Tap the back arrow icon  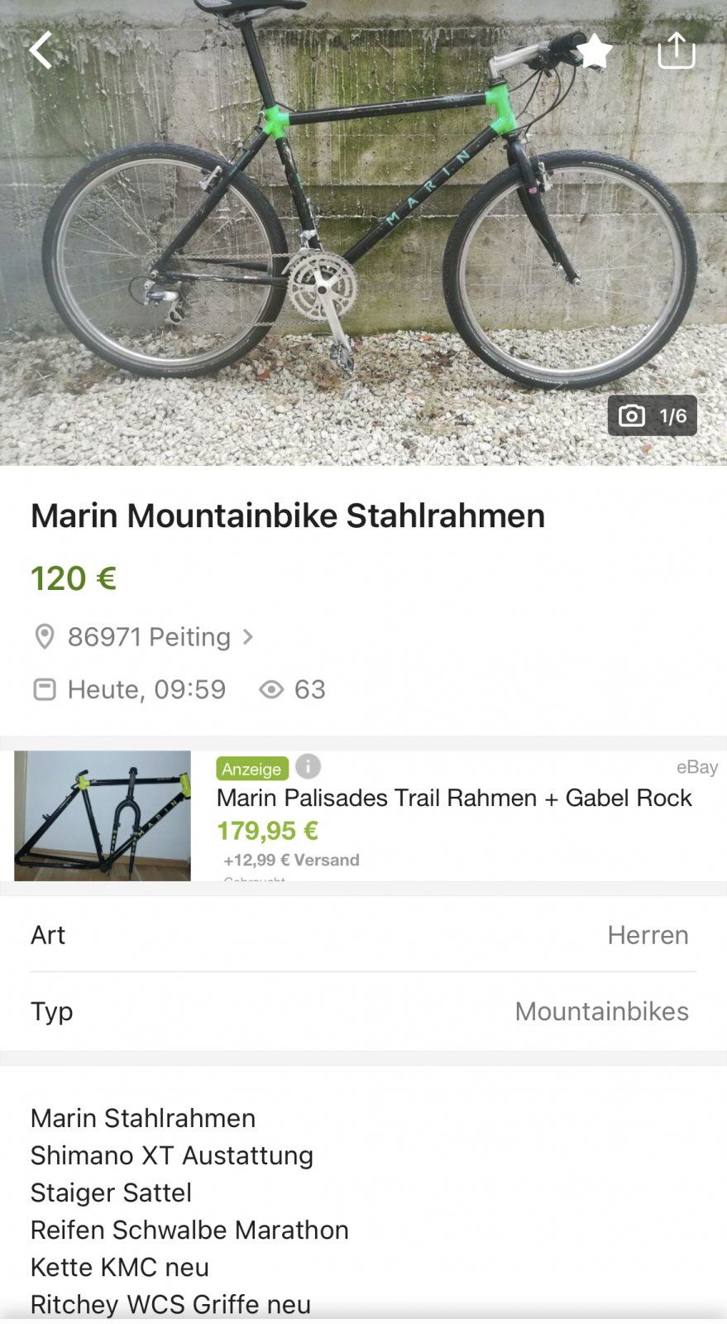pos(41,50)
